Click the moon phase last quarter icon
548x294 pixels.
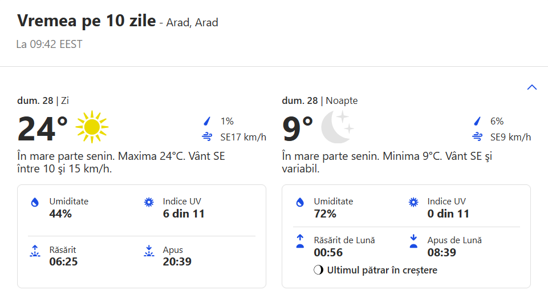pos(319,270)
